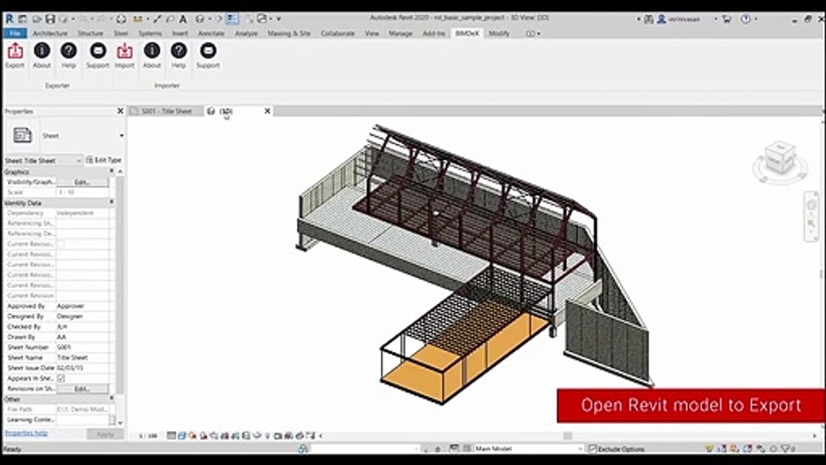
Task: Click the Edit Type button
Action: (x=103, y=160)
